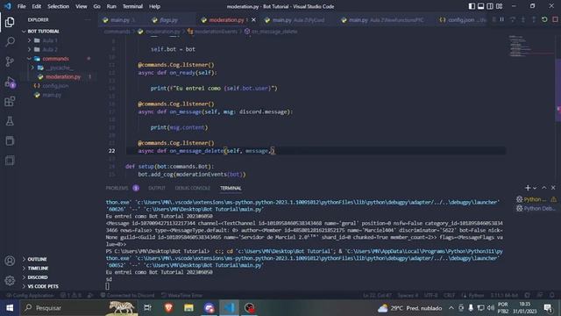Viewport: 561px width, 316px height.
Task: Open the Windows Start menu
Action: tap(10, 308)
